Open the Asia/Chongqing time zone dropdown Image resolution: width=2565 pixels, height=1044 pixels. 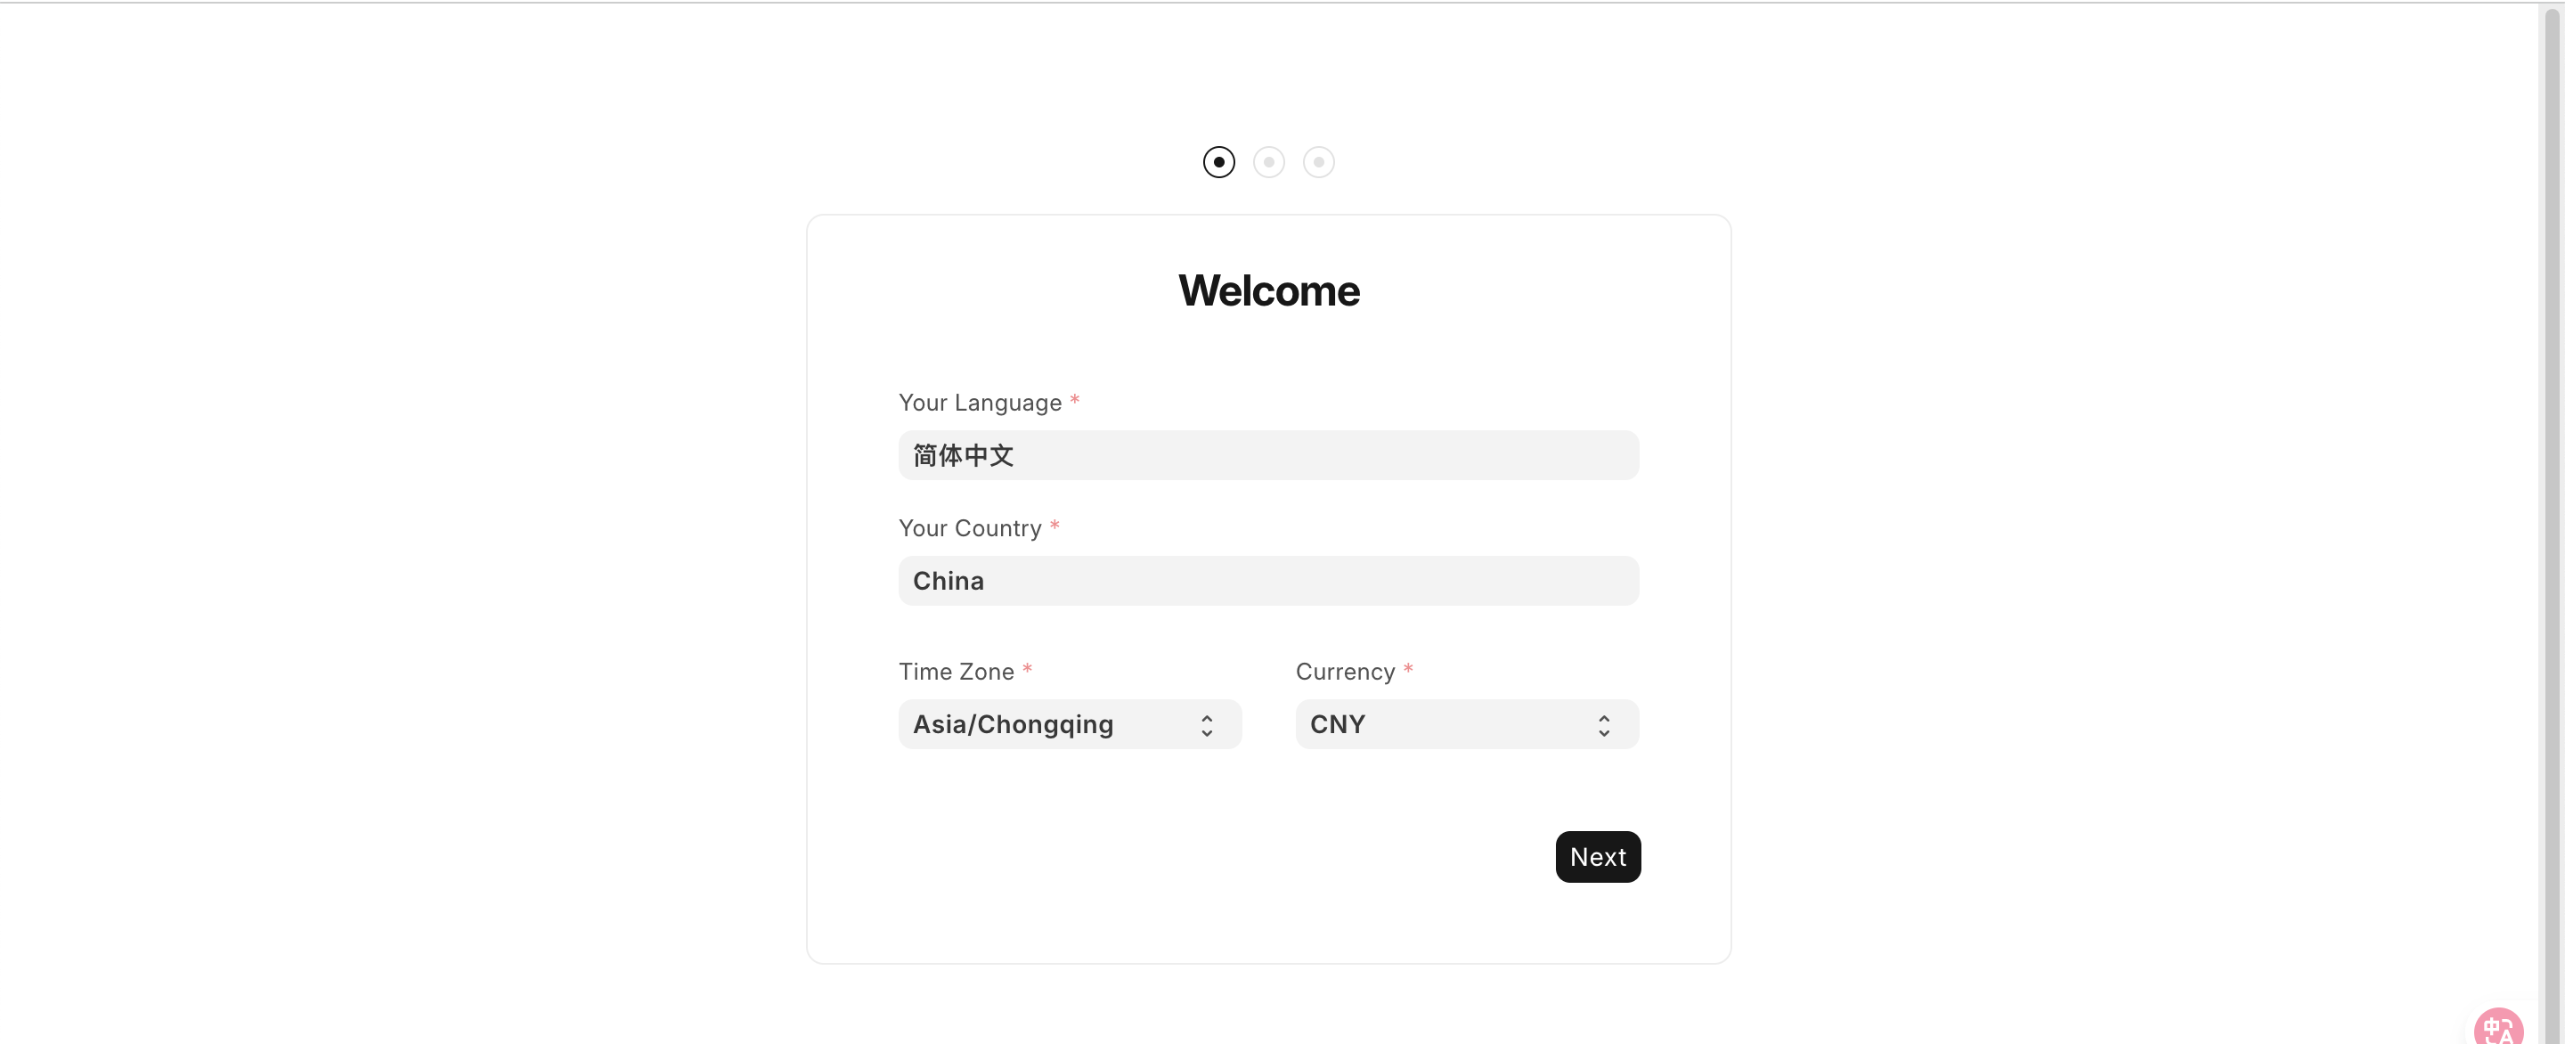coord(1055,724)
